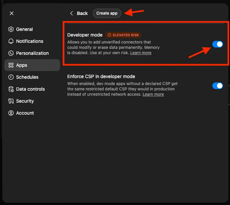Click the Developer mode heading
230x205 pixels.
(x=85, y=35)
